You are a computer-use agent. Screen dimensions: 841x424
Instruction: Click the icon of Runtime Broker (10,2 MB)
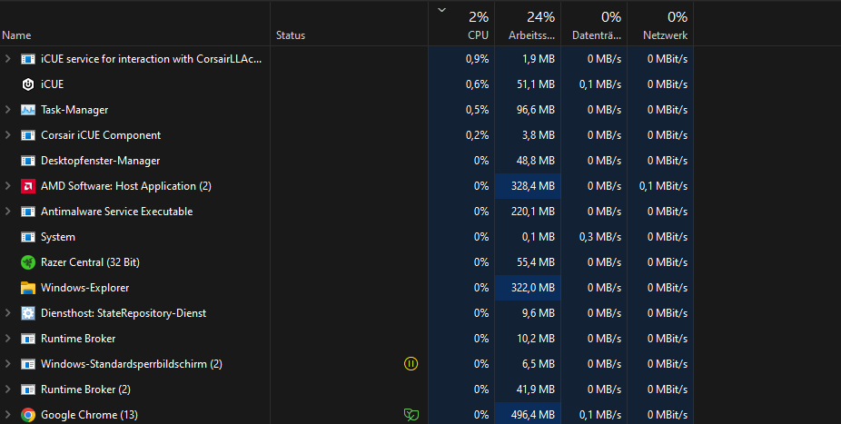click(x=28, y=339)
